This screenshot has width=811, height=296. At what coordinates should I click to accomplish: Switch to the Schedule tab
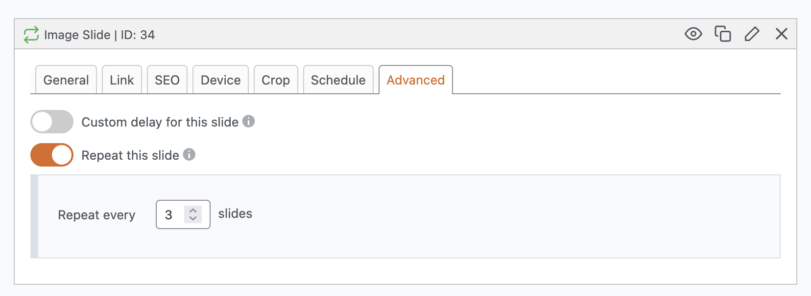click(338, 80)
